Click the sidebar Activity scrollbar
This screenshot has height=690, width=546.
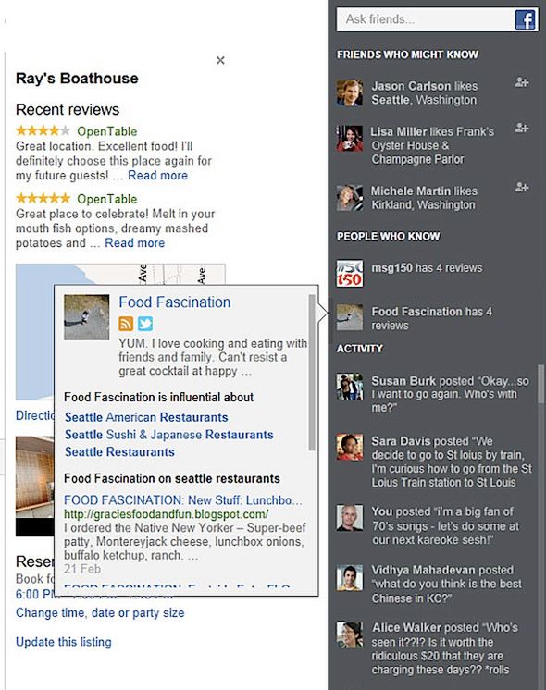pyautogui.click(x=541, y=384)
